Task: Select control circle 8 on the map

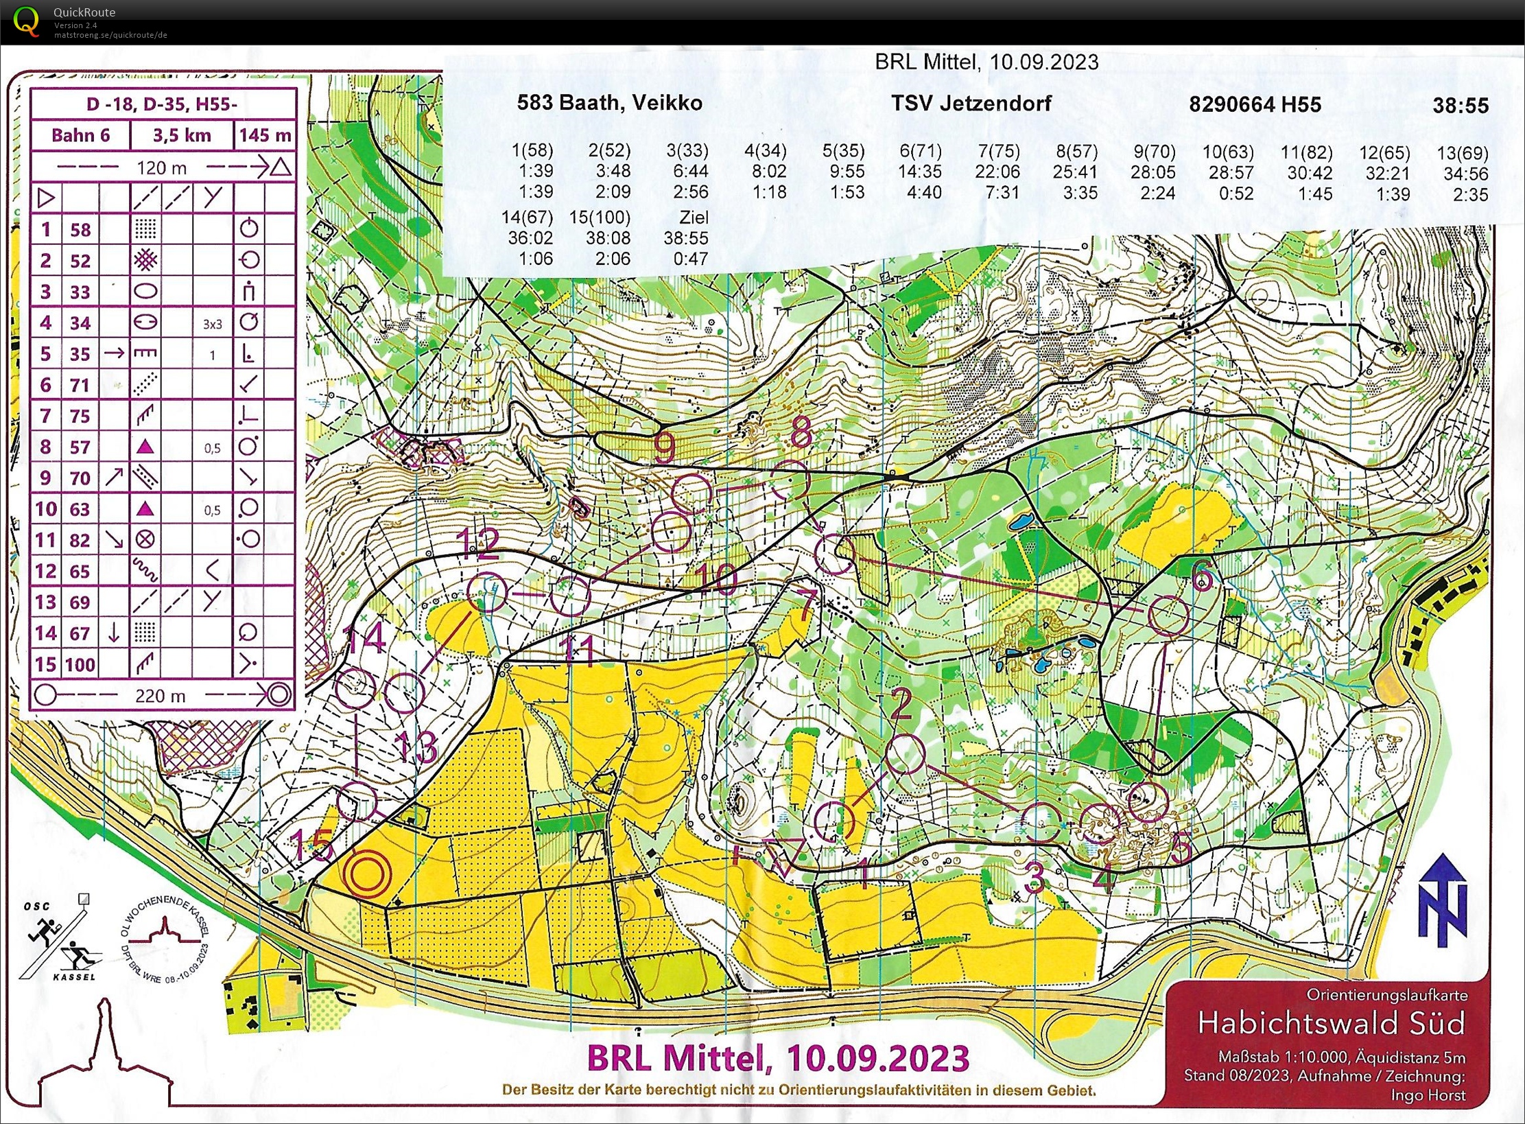Action: coord(790,480)
